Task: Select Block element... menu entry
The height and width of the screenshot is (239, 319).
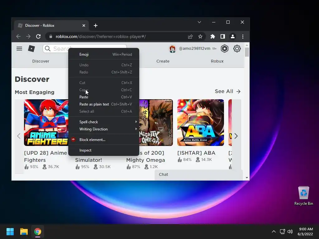Action: 104,140
